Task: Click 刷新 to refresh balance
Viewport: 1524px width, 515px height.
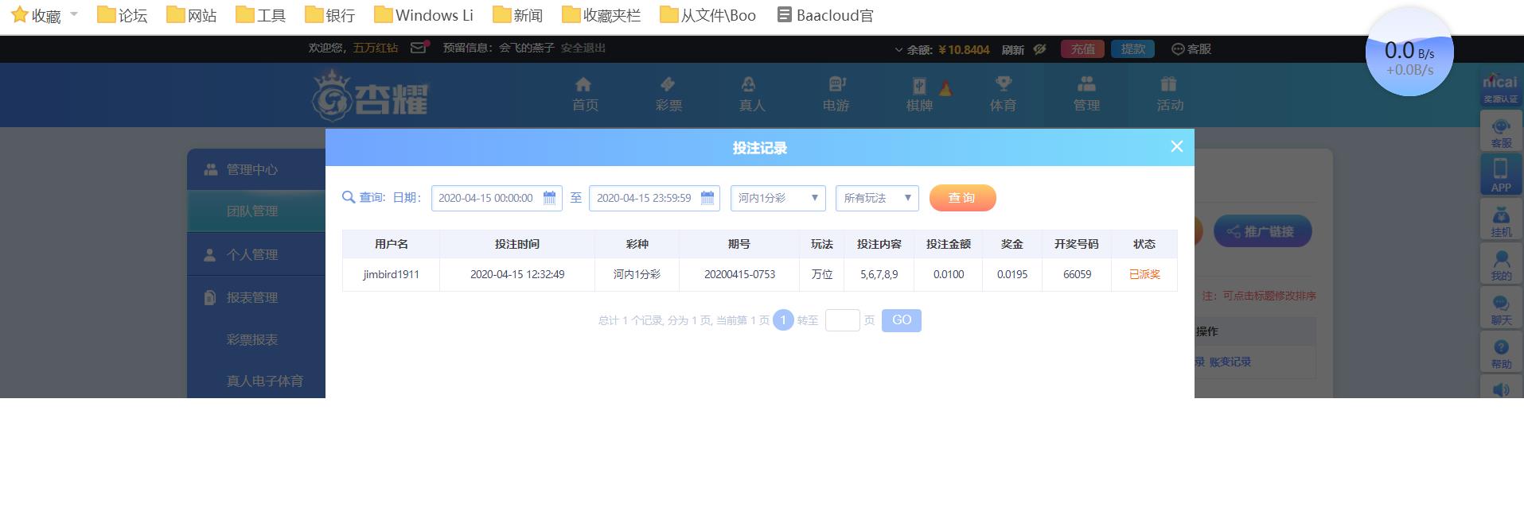Action: pyautogui.click(x=1012, y=49)
